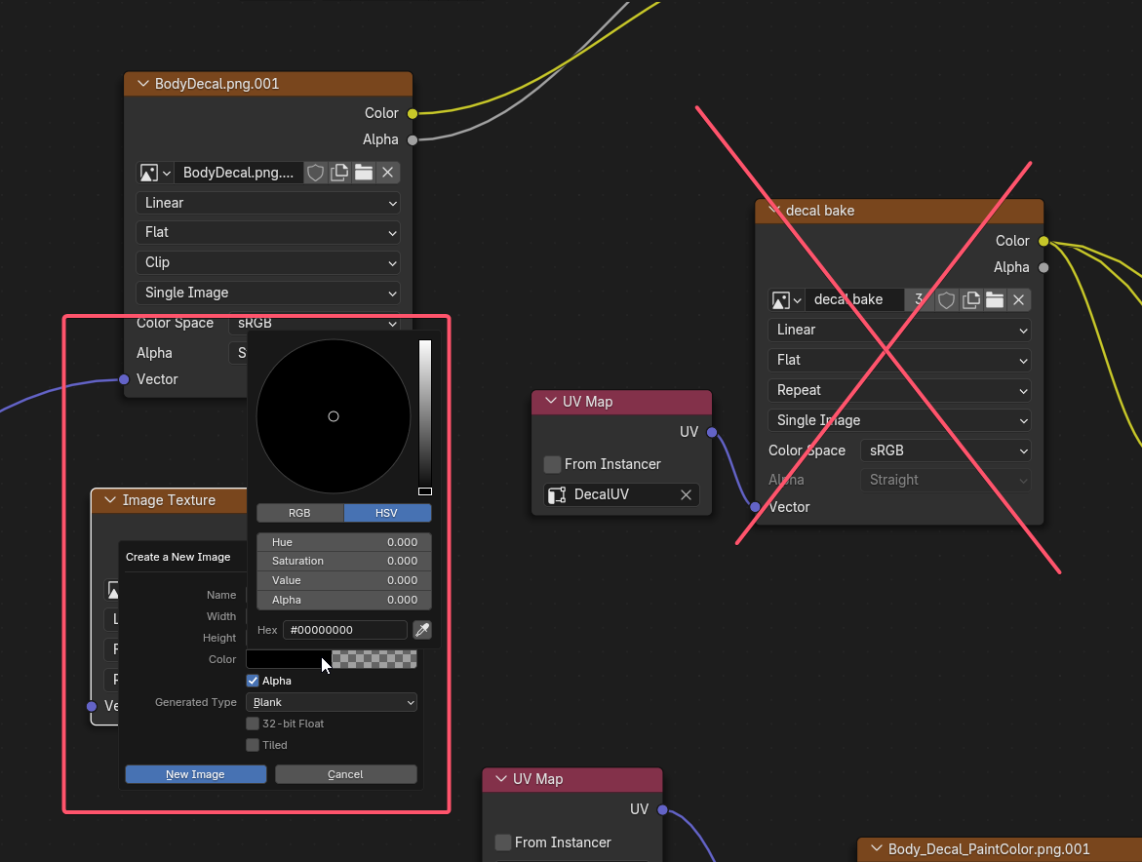The image size is (1142, 862).
Task: Click the decal bake image name field
Action: pos(855,300)
